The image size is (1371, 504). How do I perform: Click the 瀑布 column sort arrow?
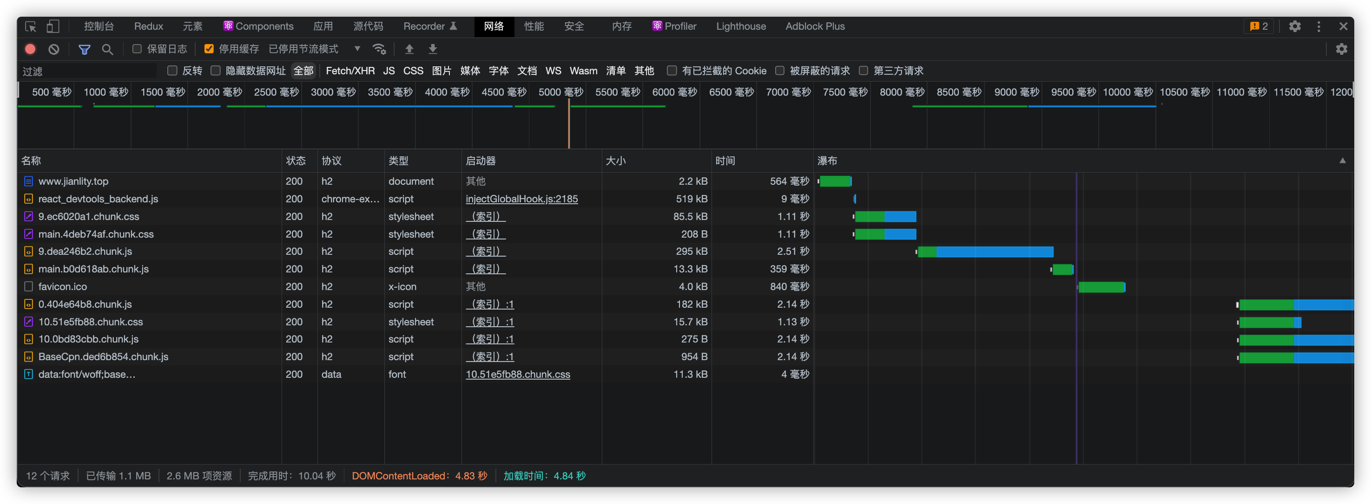click(x=1342, y=161)
